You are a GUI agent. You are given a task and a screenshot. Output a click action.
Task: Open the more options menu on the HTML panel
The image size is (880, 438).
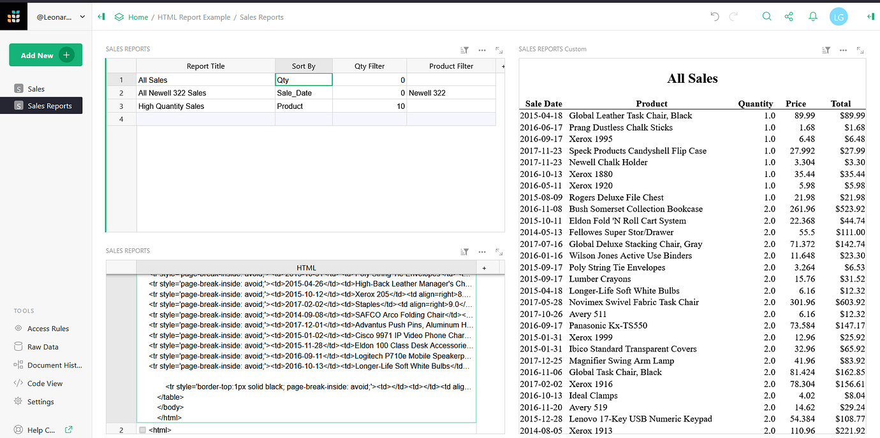coord(482,251)
